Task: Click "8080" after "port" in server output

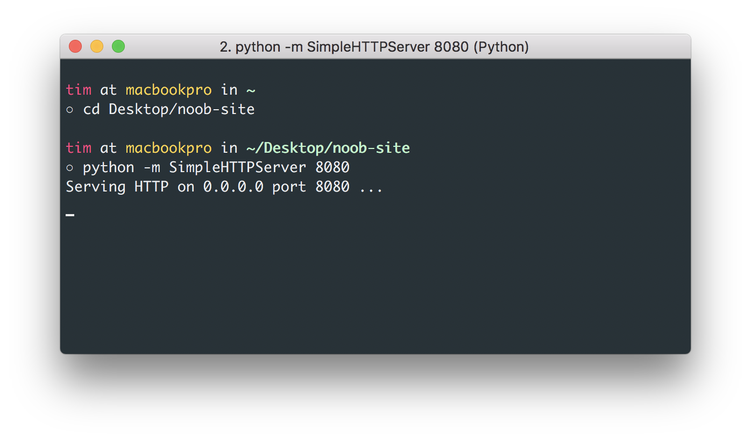Action: [x=332, y=187]
